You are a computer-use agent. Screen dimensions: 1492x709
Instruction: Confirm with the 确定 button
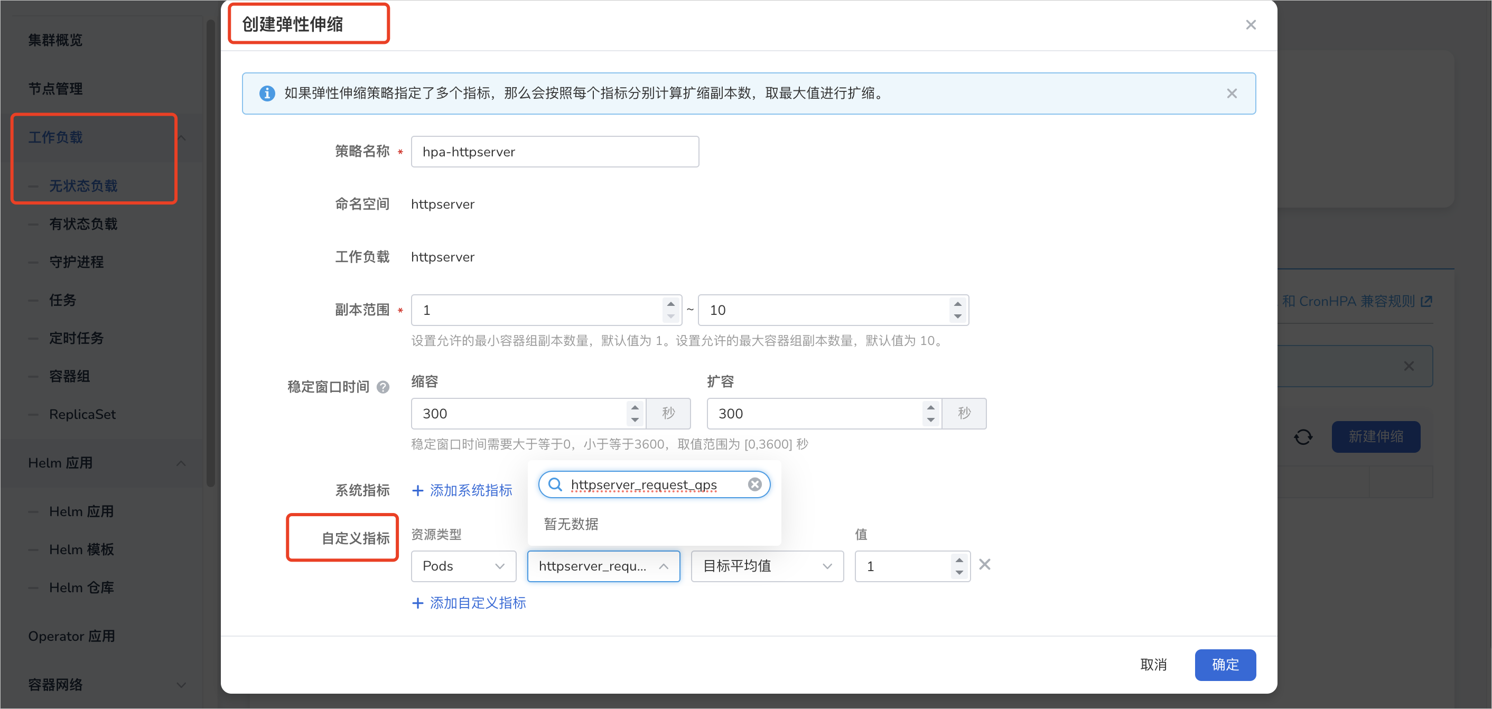(1225, 665)
